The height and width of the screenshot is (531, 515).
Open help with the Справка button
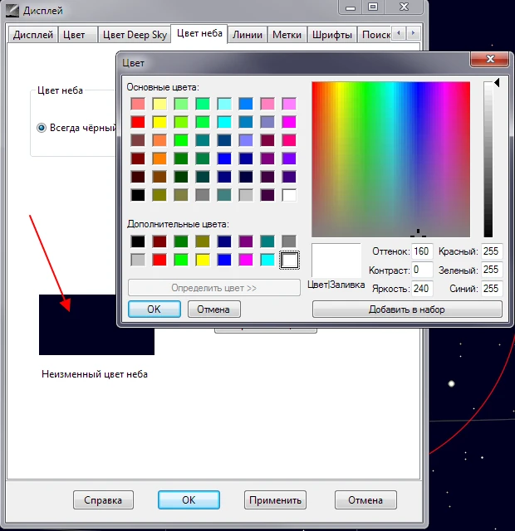pos(103,499)
